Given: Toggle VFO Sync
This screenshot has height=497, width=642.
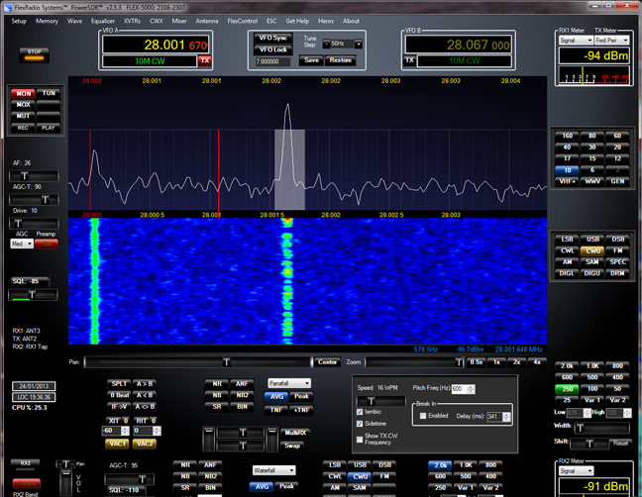Looking at the screenshot, I should coord(273,38).
